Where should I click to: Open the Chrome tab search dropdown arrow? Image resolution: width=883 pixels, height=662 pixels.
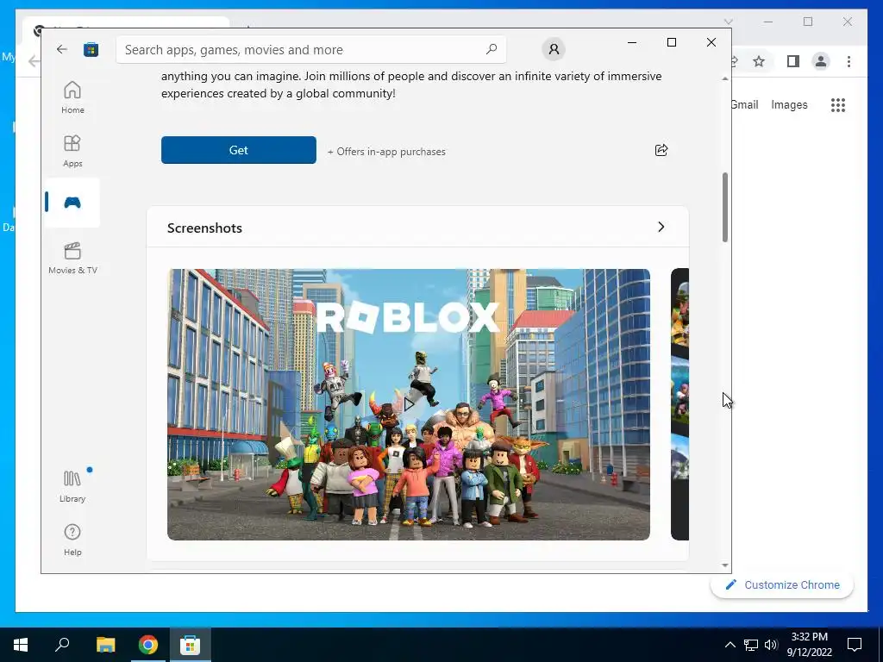[x=728, y=22]
